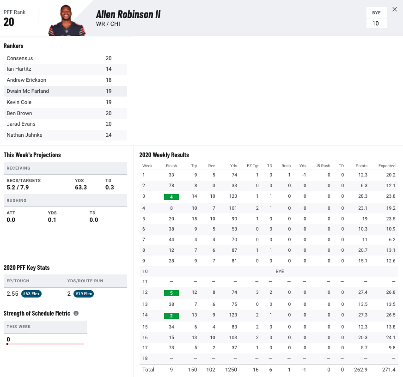The image size is (403, 377).
Task: Click the PFF Rank value 20
Action: click(x=9, y=22)
